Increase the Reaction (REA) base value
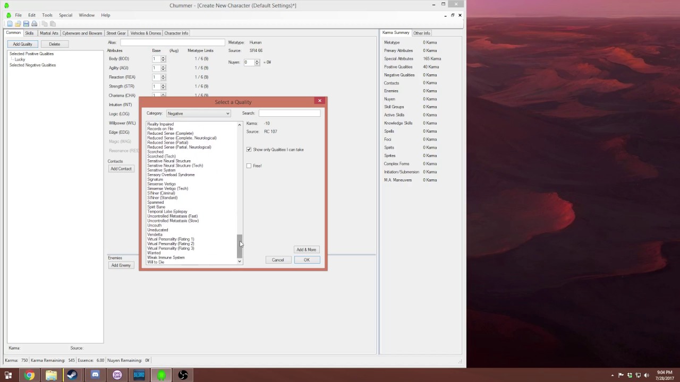This screenshot has width=680, height=382. [x=163, y=75]
